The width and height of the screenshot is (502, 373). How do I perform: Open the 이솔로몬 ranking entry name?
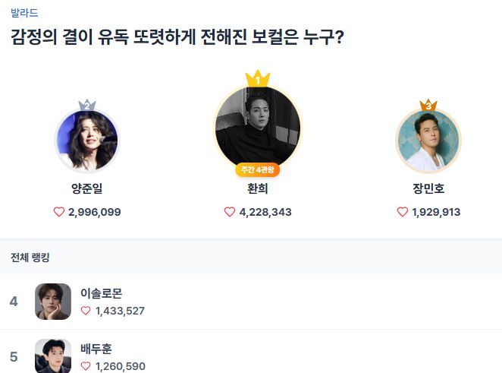101,293
